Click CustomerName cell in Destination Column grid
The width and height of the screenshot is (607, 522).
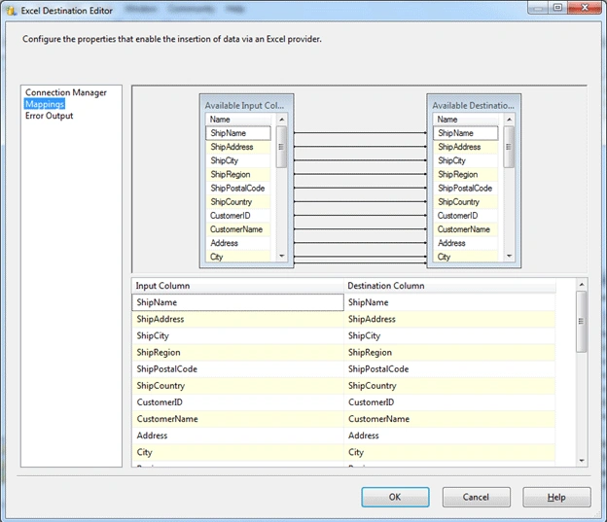click(449, 419)
